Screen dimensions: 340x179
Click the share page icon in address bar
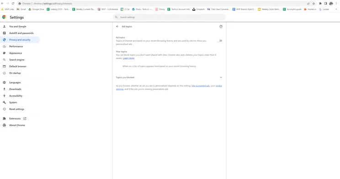[x=308, y=4]
